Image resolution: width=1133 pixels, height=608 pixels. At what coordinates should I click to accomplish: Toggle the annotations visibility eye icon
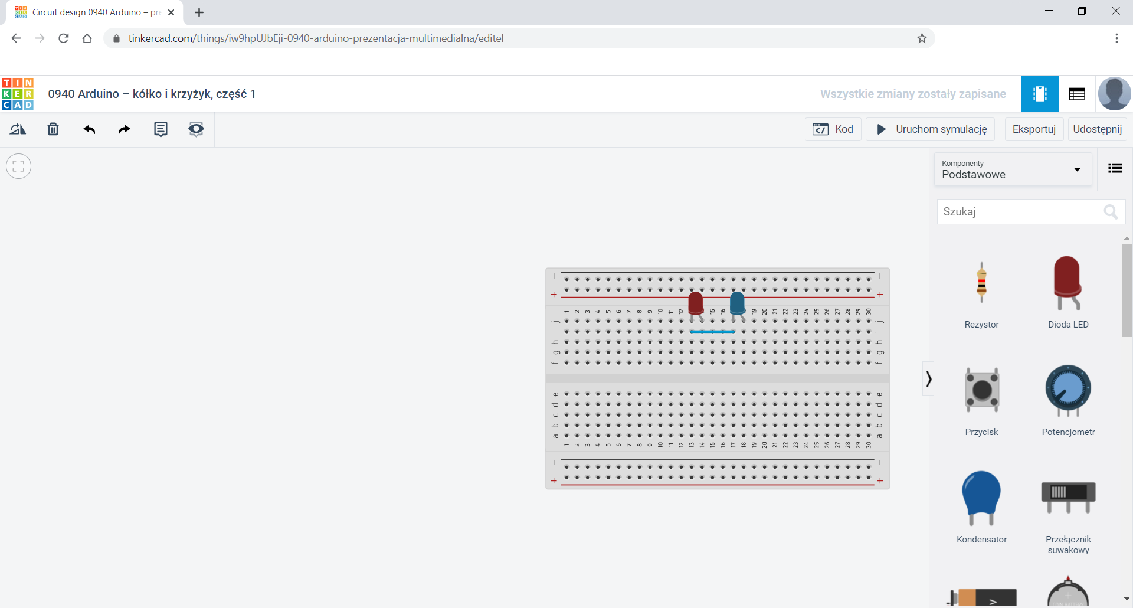(x=196, y=129)
